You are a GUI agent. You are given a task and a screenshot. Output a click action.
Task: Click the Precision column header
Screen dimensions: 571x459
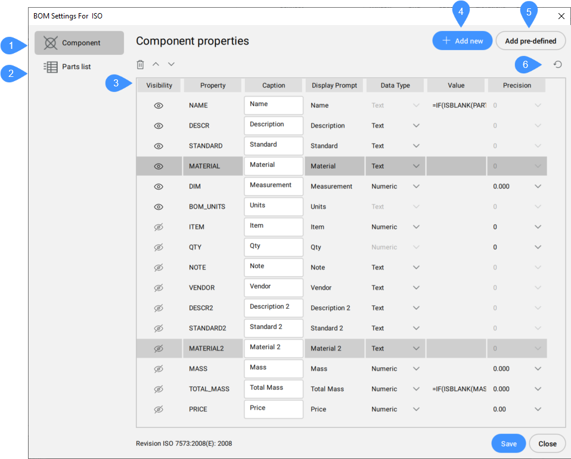(517, 85)
